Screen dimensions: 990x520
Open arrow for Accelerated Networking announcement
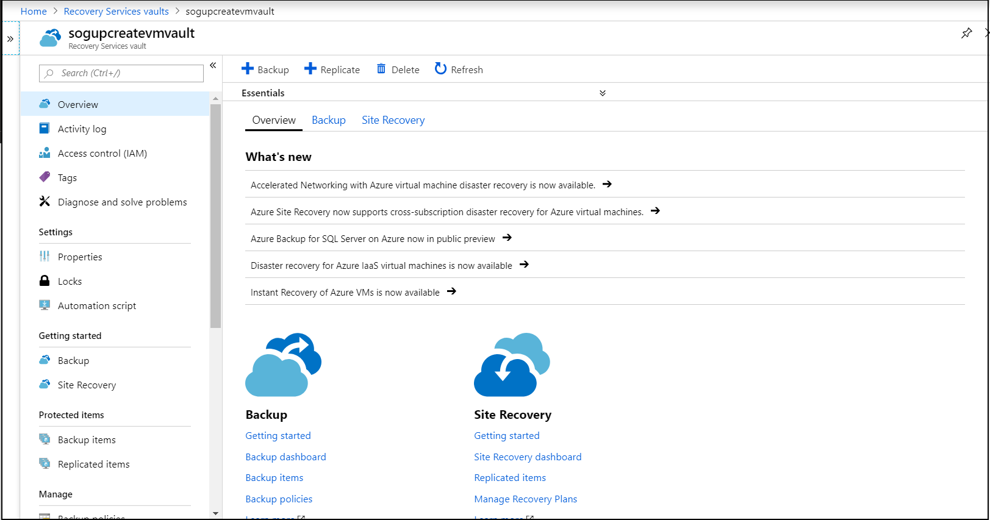607,184
